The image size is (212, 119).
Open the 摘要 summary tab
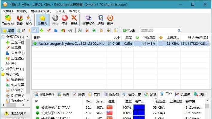click(x=79, y=94)
